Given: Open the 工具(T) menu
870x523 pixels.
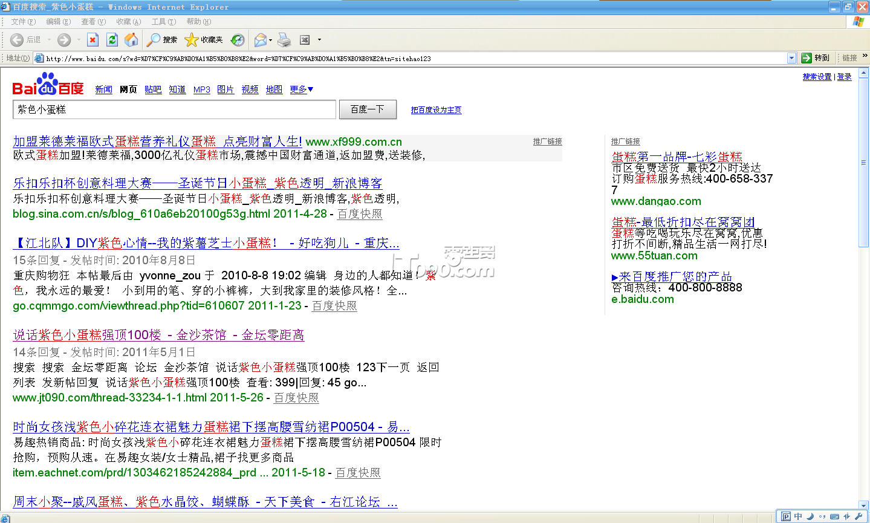Looking at the screenshot, I should click(164, 22).
